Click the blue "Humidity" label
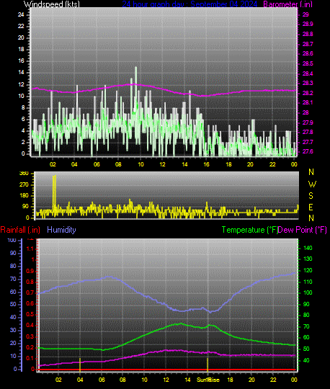The width and height of the screenshot is (330, 389). [x=61, y=230]
